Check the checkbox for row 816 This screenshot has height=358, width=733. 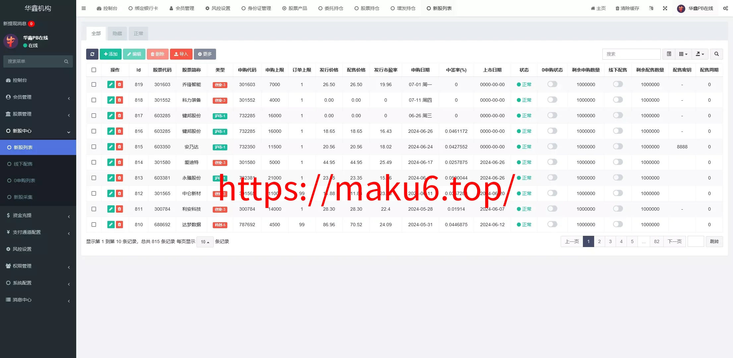[x=94, y=131]
